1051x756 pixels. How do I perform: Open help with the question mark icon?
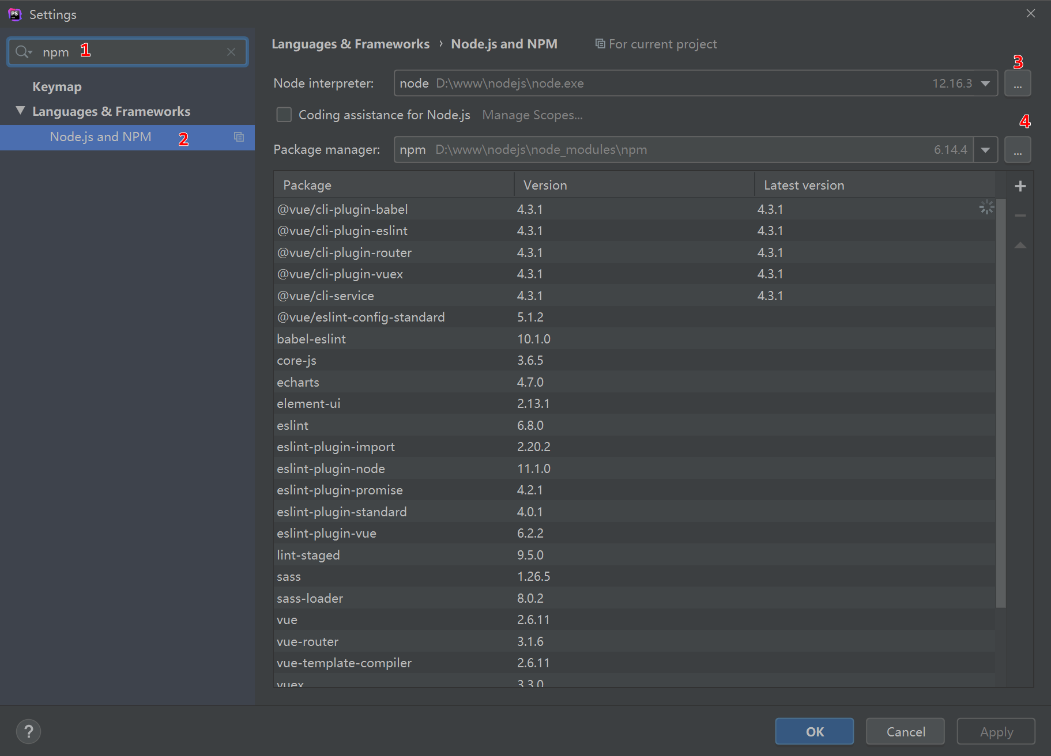[28, 732]
